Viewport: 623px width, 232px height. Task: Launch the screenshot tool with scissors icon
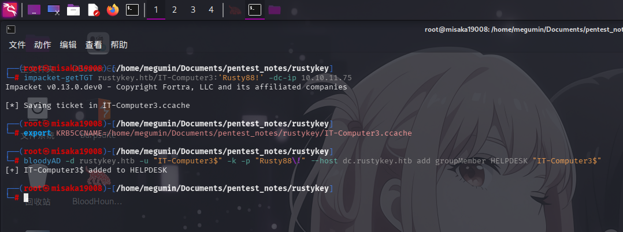[x=54, y=9]
